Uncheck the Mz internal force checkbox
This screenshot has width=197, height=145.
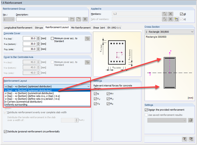[108, 104]
